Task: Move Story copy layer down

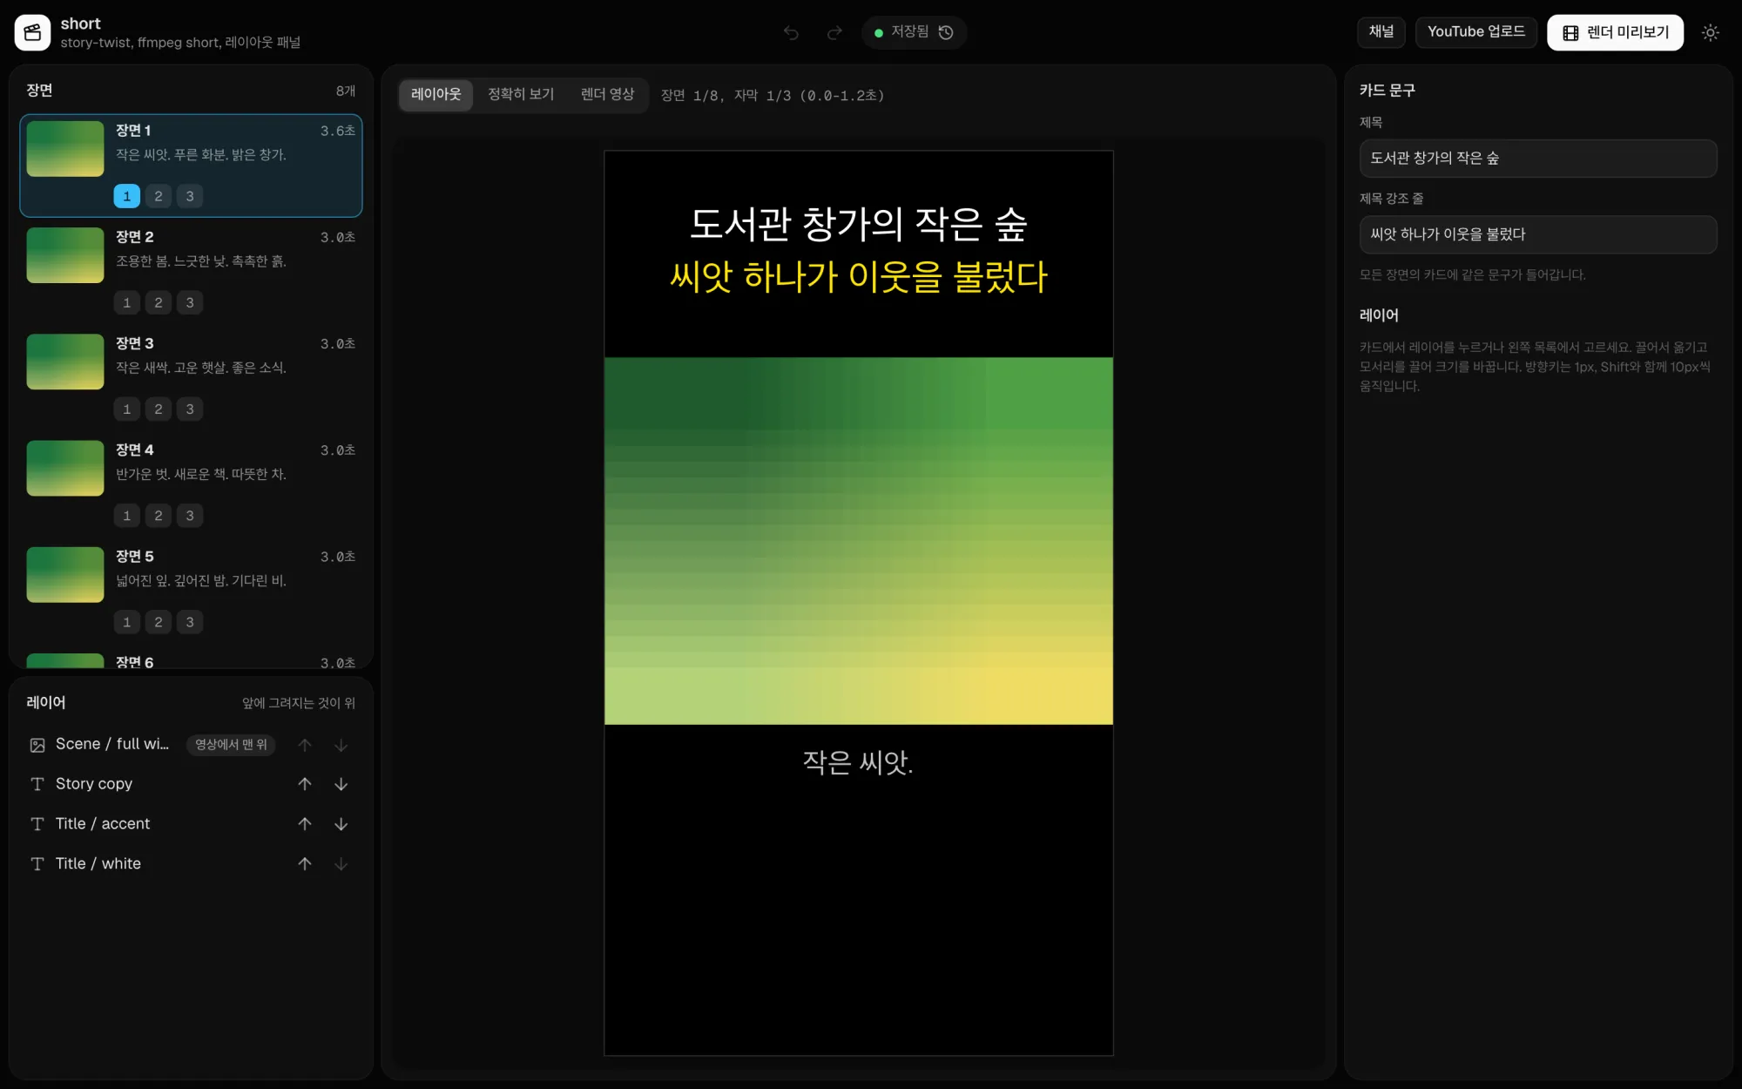Action: coord(341,784)
